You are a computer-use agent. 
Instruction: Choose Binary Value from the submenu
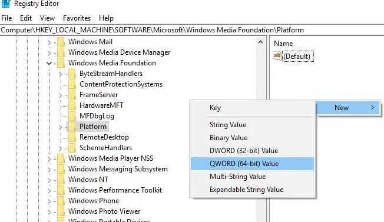252,138
